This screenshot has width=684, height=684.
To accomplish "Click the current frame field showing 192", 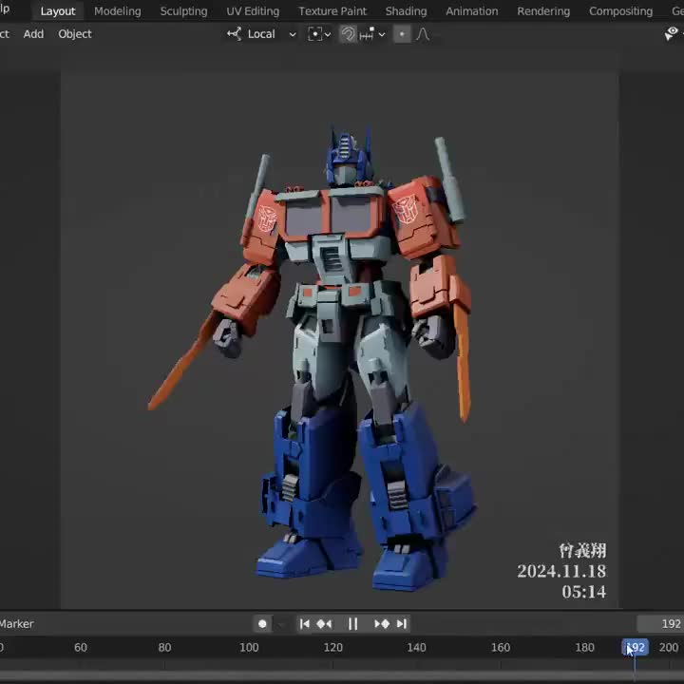I will [x=660, y=624].
